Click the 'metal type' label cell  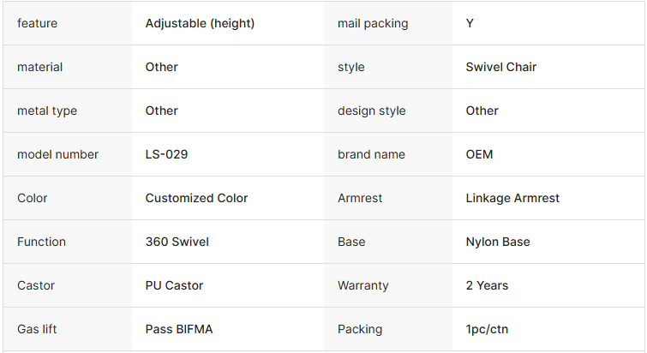coord(47,111)
